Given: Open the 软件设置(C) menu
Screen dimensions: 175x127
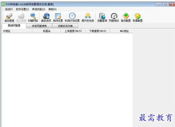Looking at the screenshot, I should 22,9.
